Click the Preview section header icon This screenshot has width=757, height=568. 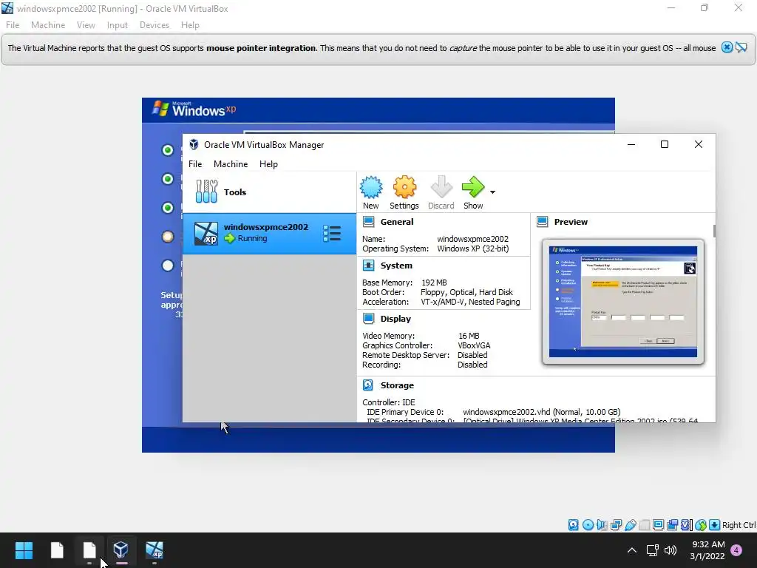543,222
